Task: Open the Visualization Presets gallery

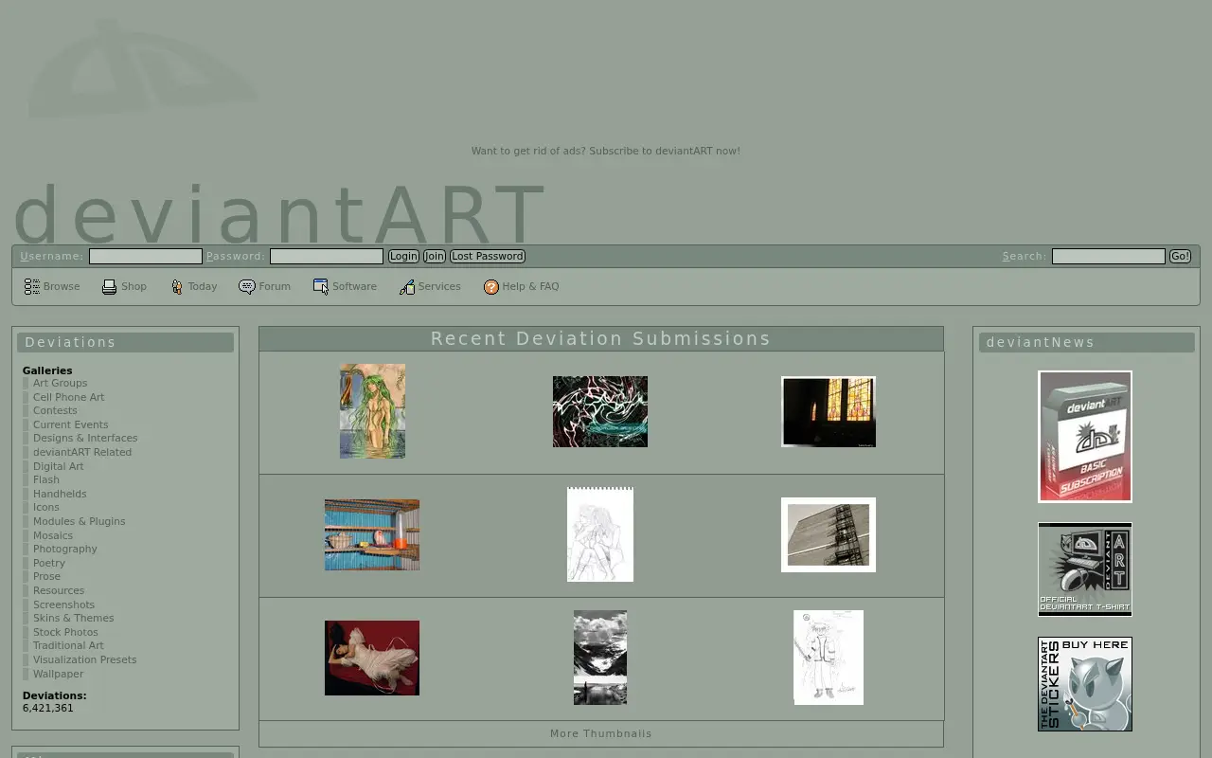Action: (x=84, y=659)
